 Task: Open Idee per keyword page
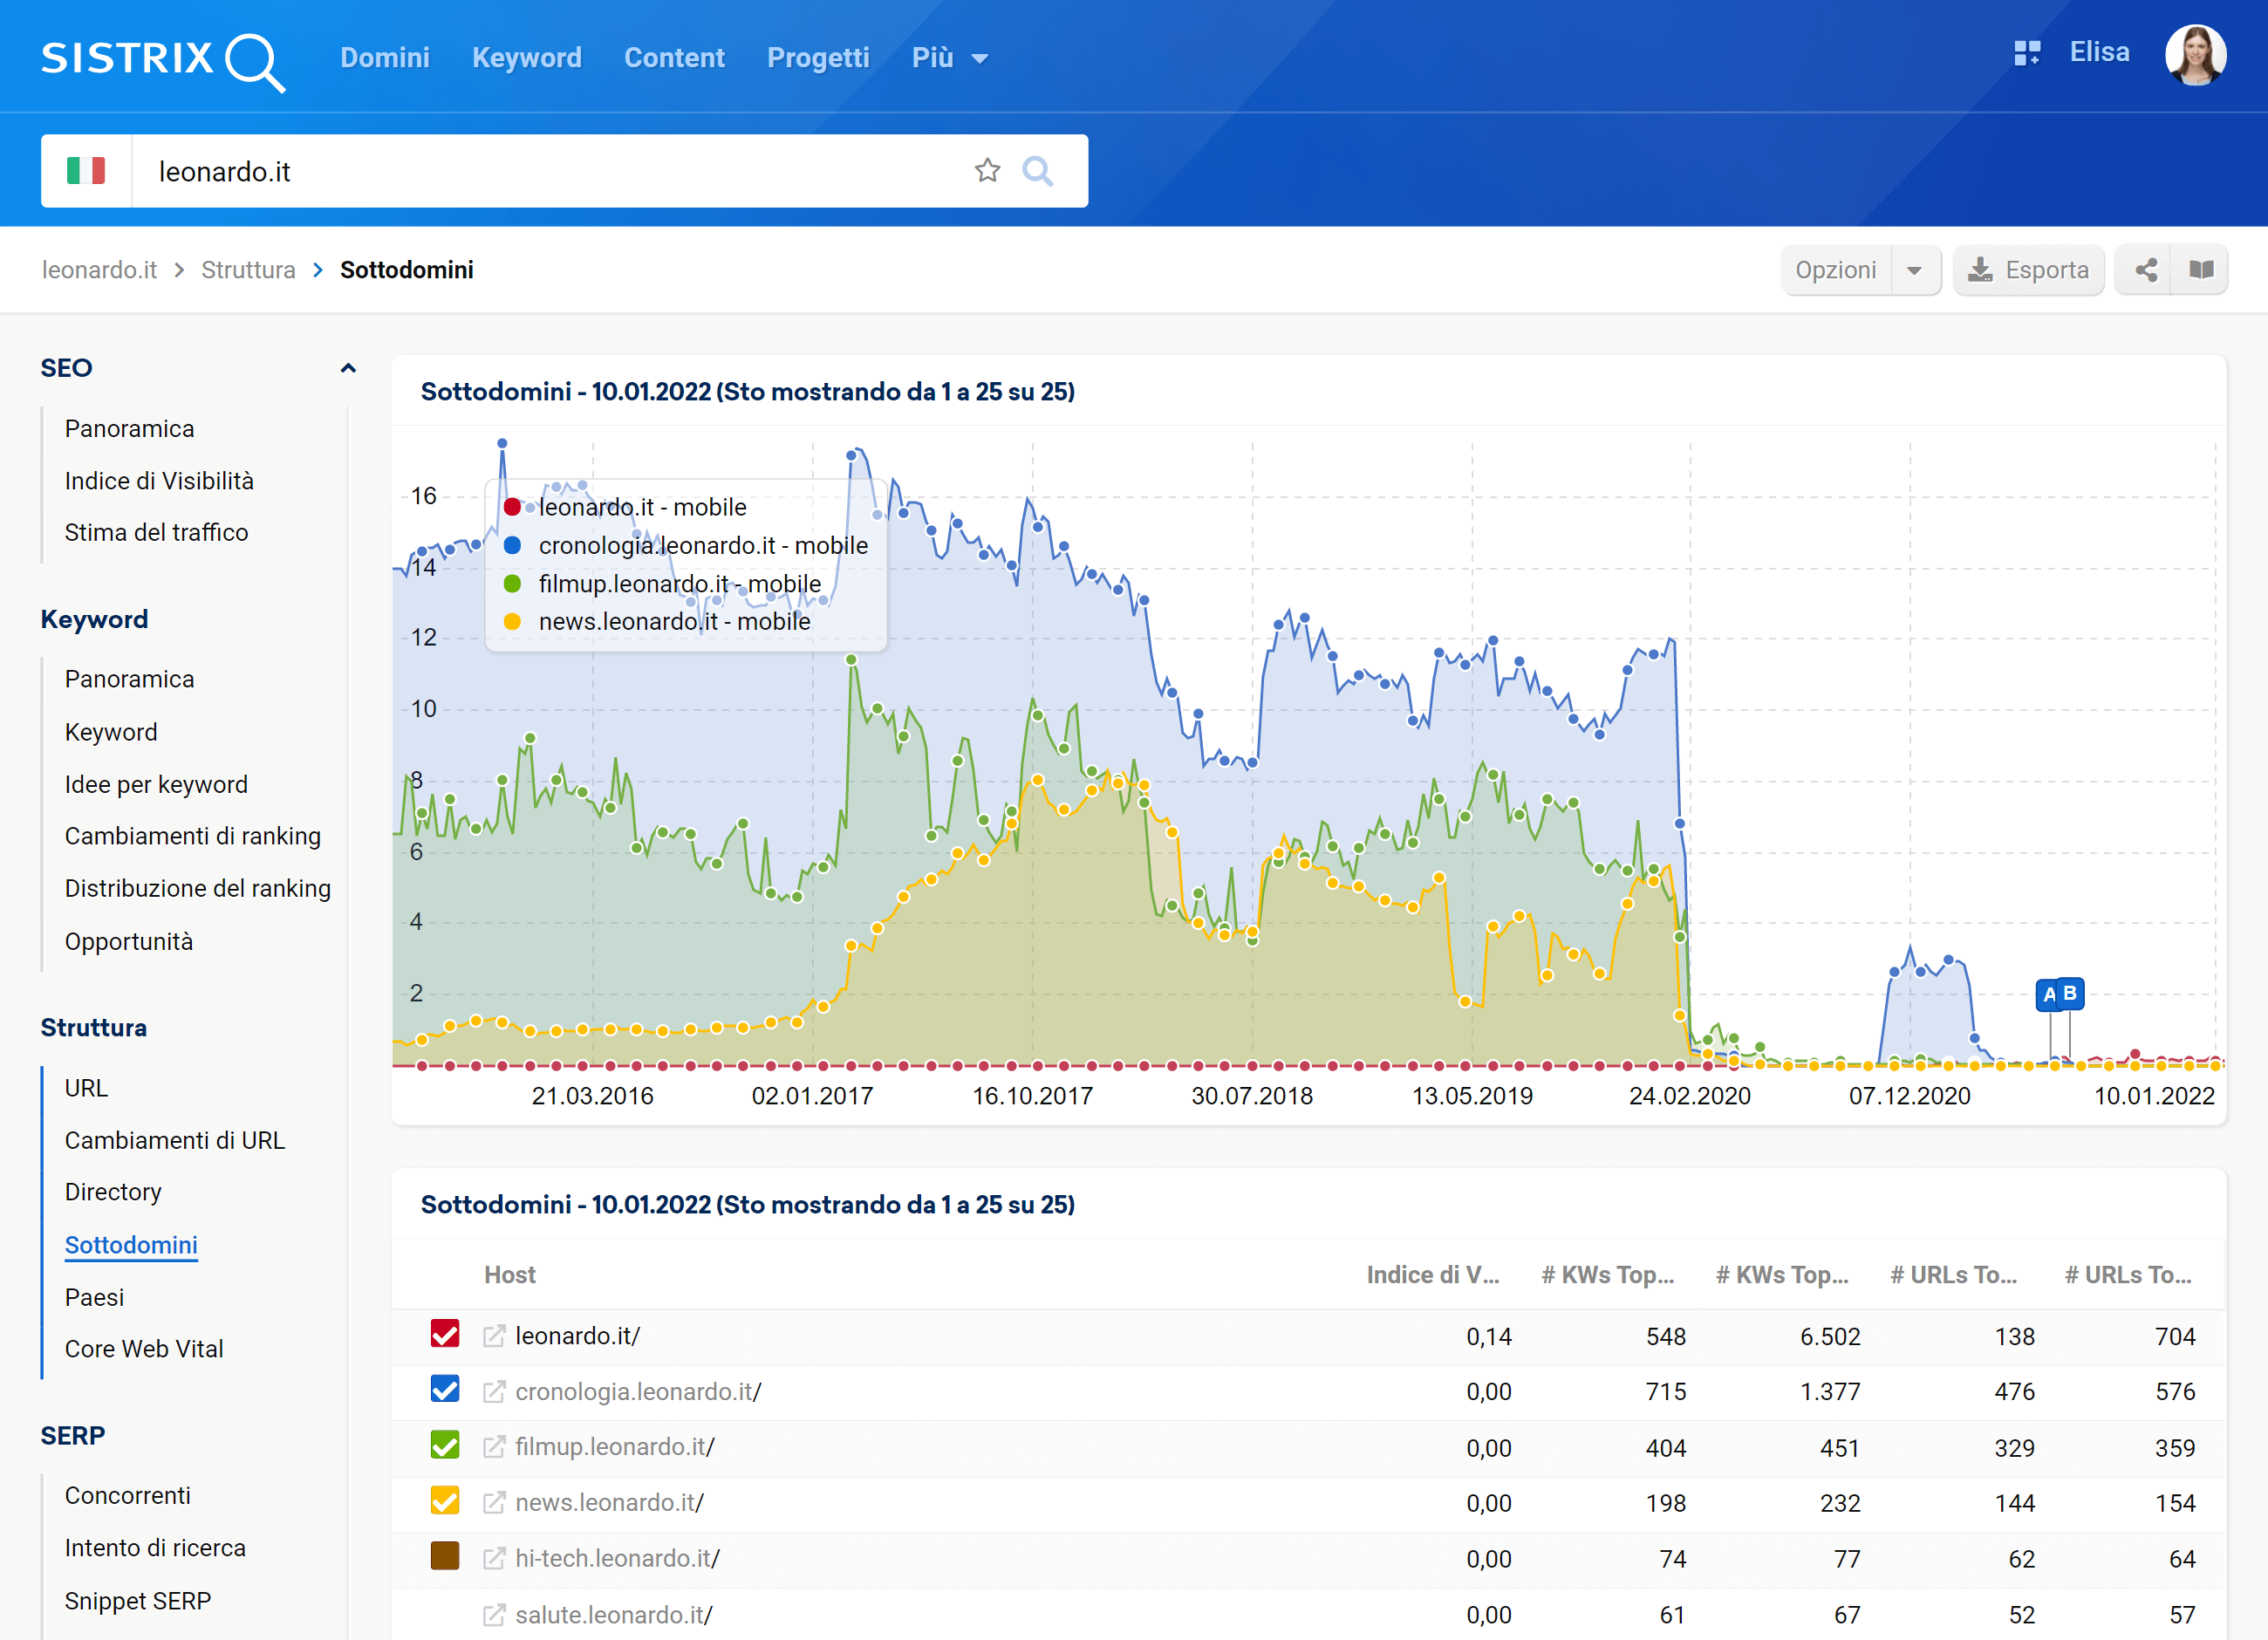(x=157, y=785)
